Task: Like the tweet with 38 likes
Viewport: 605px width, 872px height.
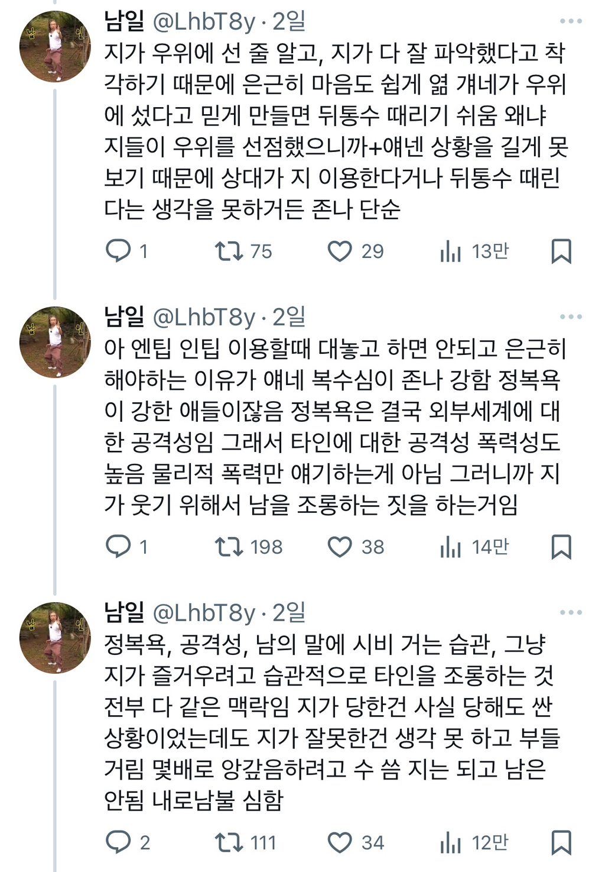Action: coord(340,546)
